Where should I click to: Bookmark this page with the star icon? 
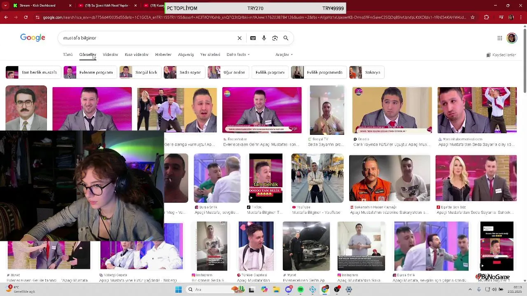[x=473, y=17]
